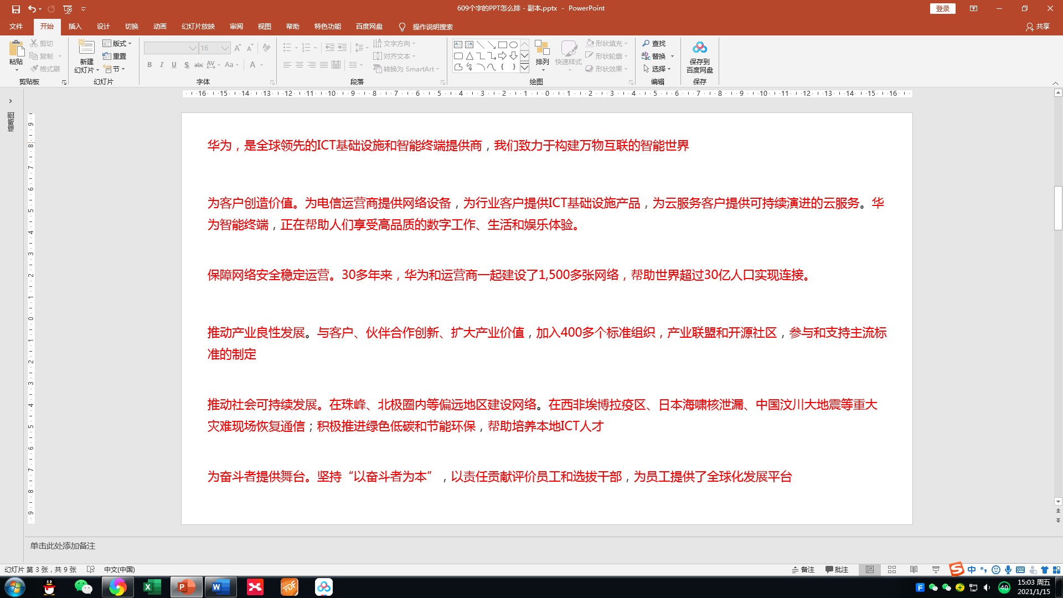Open the File (文件) tab
The width and height of the screenshot is (1063, 598).
(x=16, y=27)
